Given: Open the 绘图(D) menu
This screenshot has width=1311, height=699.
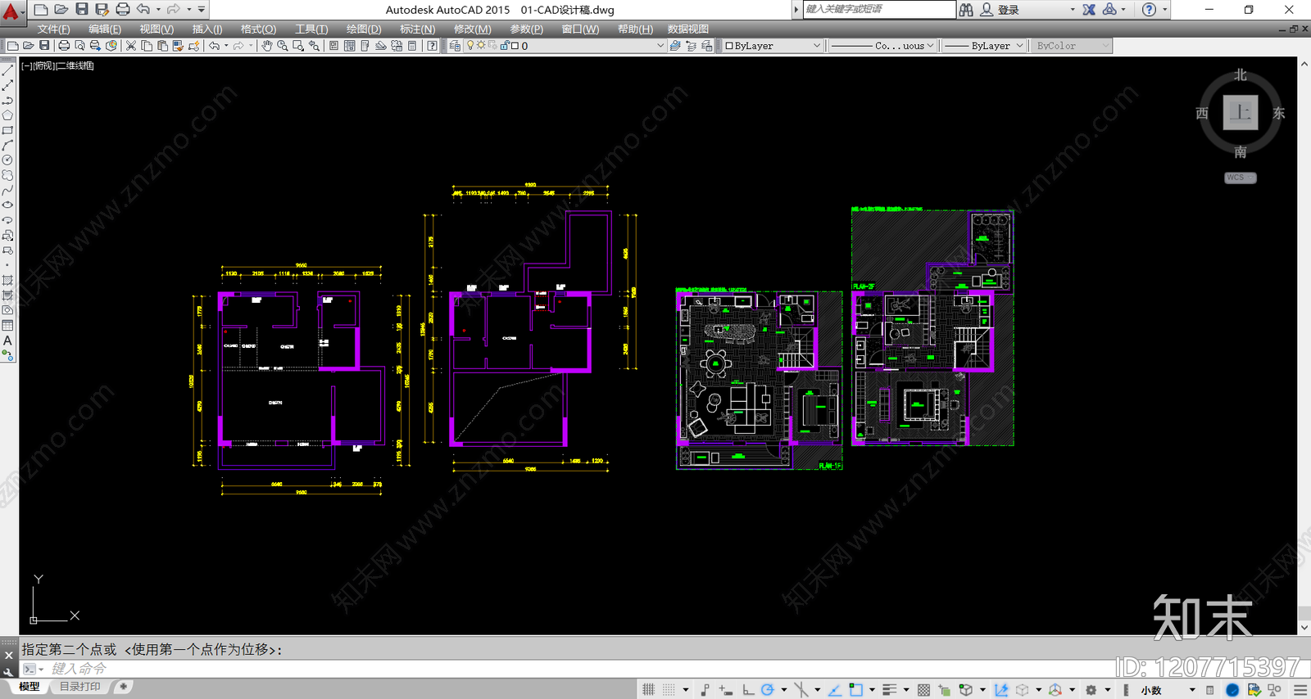Looking at the screenshot, I should coord(364,29).
